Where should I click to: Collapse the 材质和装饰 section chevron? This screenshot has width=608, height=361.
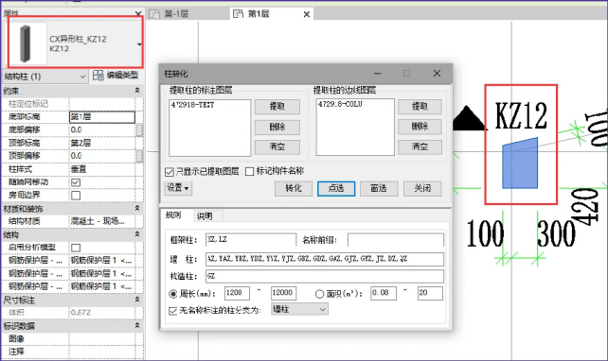pos(137,208)
